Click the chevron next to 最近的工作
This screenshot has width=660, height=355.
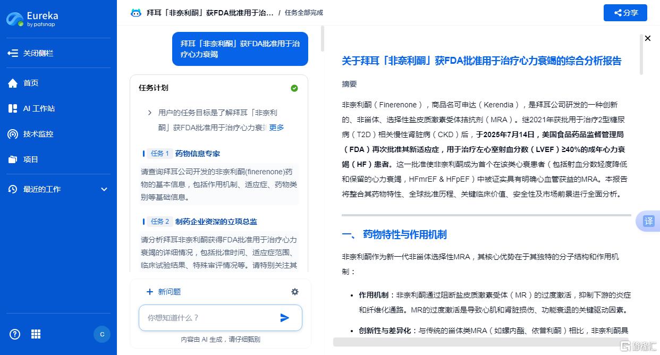coord(104,189)
